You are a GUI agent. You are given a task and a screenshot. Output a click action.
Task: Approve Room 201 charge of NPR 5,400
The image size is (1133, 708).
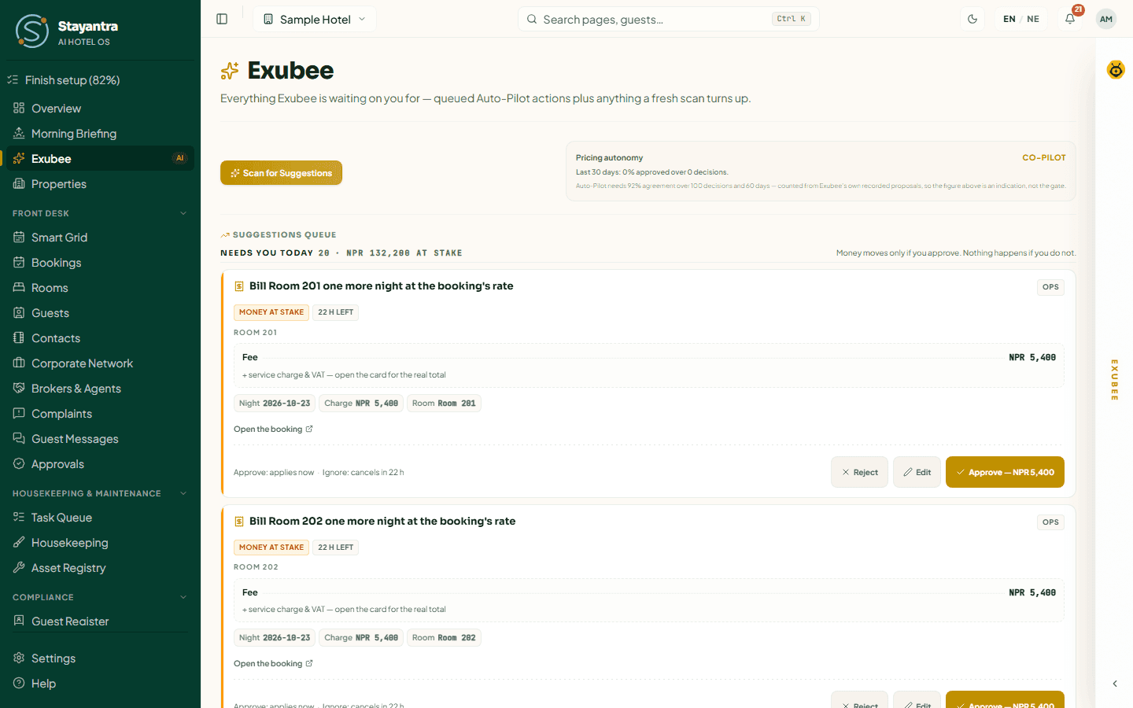click(x=1005, y=472)
